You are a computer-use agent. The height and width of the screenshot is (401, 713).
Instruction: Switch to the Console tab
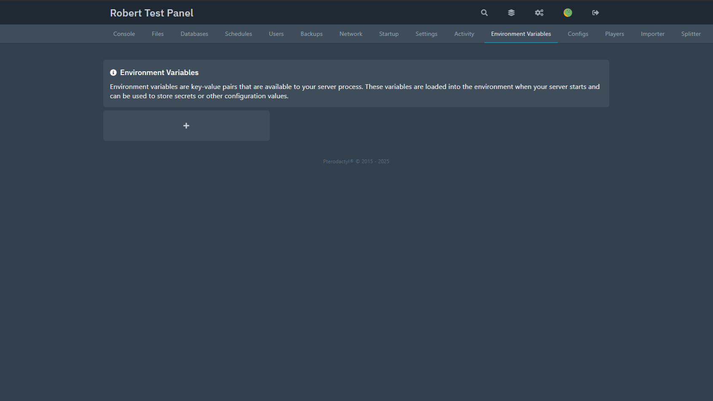[x=124, y=34]
